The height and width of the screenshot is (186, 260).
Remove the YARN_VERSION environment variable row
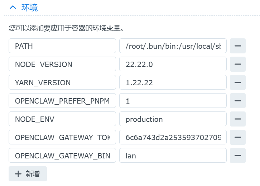coord(237,82)
